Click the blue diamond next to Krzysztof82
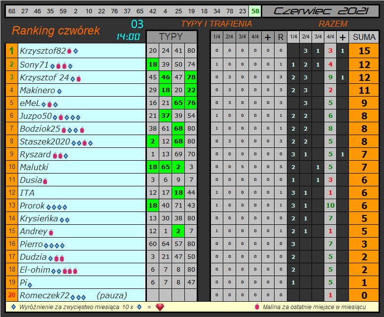 76,51
